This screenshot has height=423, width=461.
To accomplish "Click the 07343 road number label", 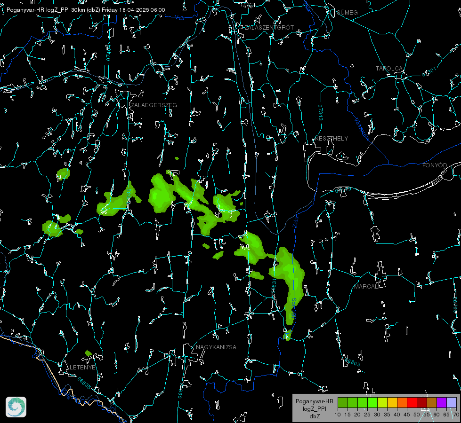I will 321,112.
